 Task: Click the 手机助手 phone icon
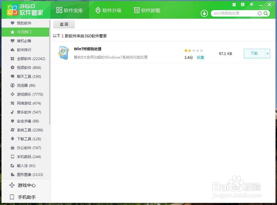(x=12, y=197)
